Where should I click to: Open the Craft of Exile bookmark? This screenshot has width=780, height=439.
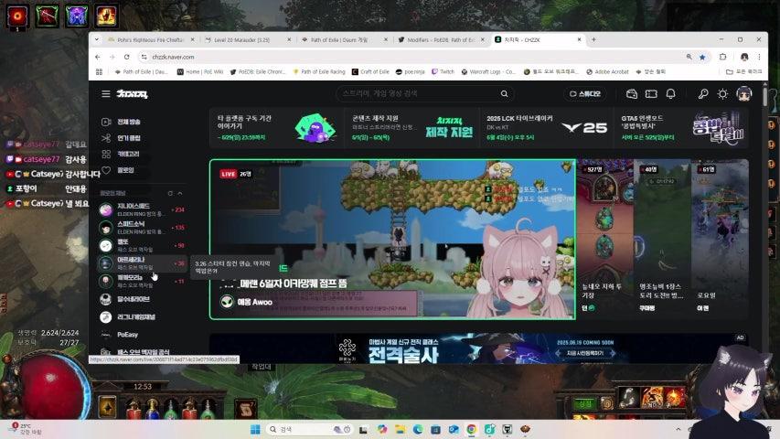point(370,71)
